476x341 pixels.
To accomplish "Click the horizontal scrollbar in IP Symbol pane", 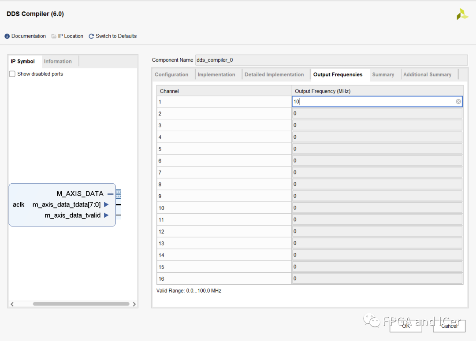I will click(81, 304).
